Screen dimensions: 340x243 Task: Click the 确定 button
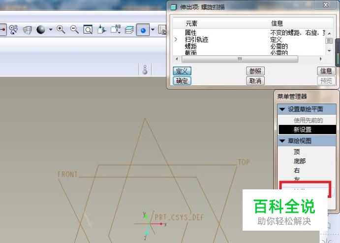click(182, 81)
